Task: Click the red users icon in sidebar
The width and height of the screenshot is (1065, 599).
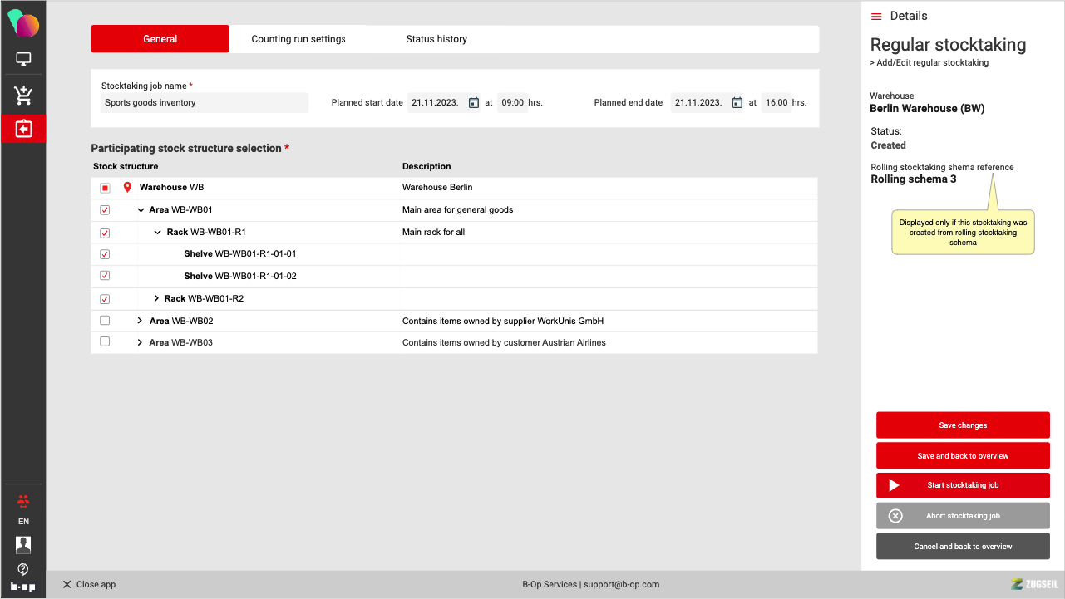Action: [23, 500]
